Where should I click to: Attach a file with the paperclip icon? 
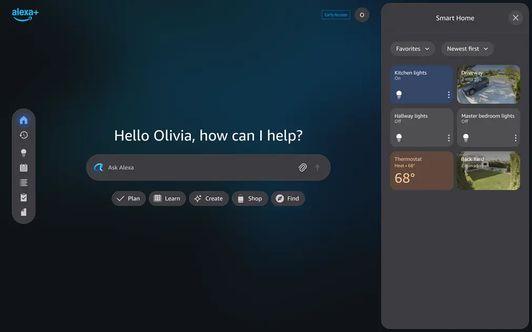[x=303, y=167]
